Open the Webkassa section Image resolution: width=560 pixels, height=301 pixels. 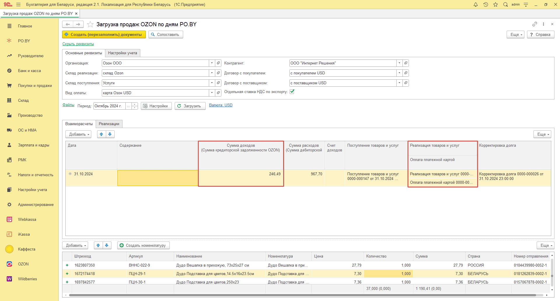(x=27, y=219)
